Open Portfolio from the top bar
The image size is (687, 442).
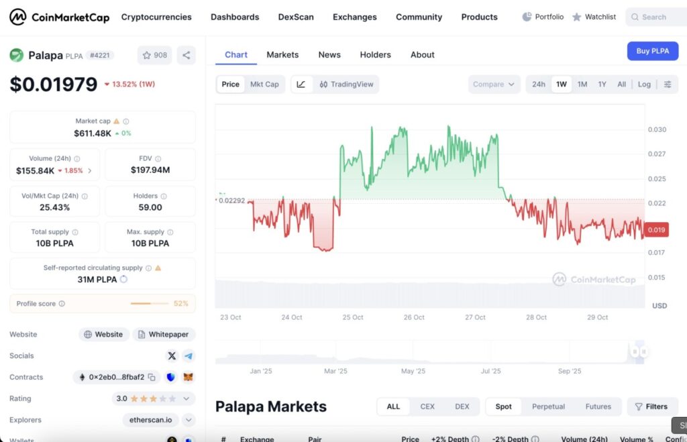543,17
